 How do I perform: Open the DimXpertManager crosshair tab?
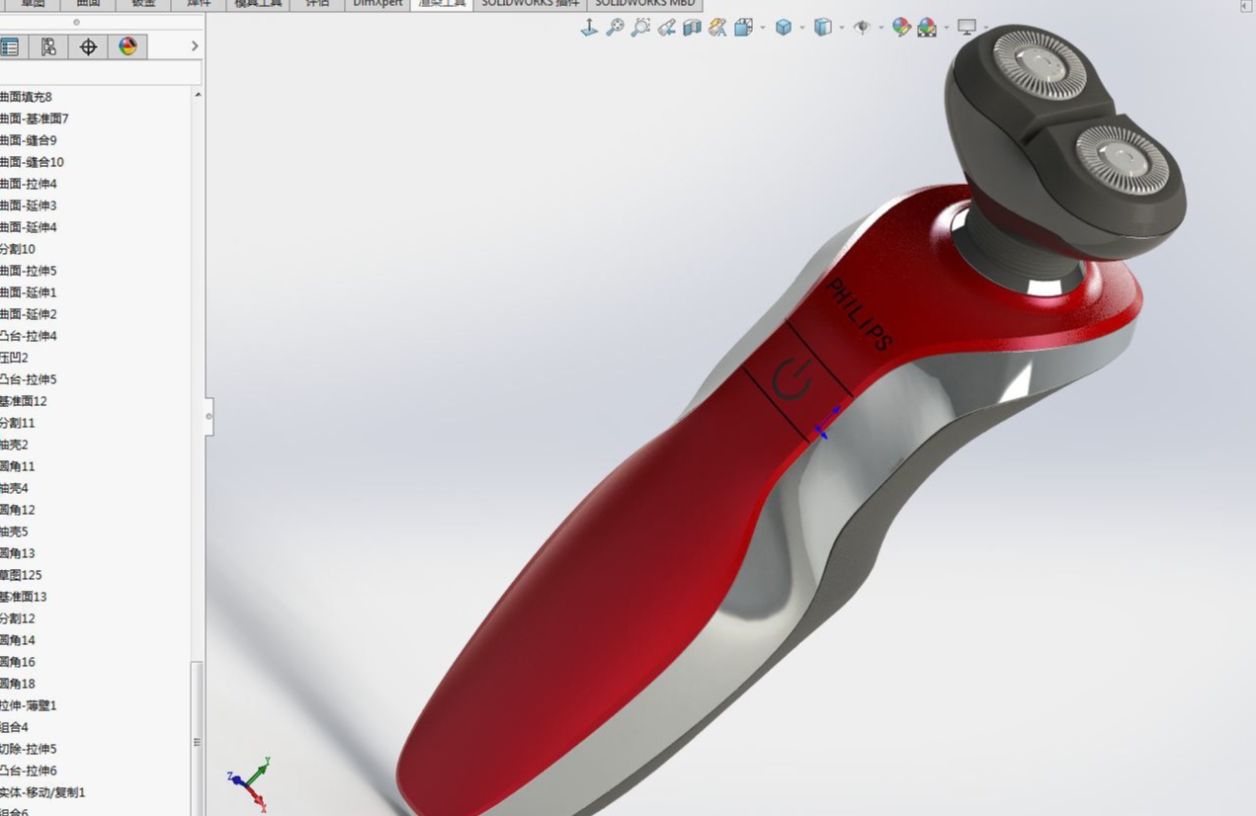tap(88, 46)
